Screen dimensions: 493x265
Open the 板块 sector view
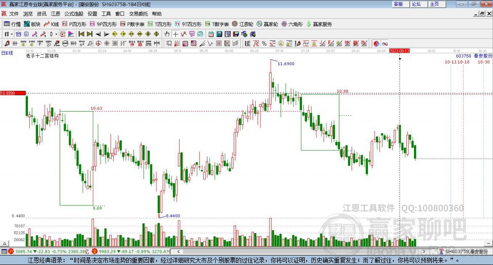pyautogui.click(x=32, y=24)
